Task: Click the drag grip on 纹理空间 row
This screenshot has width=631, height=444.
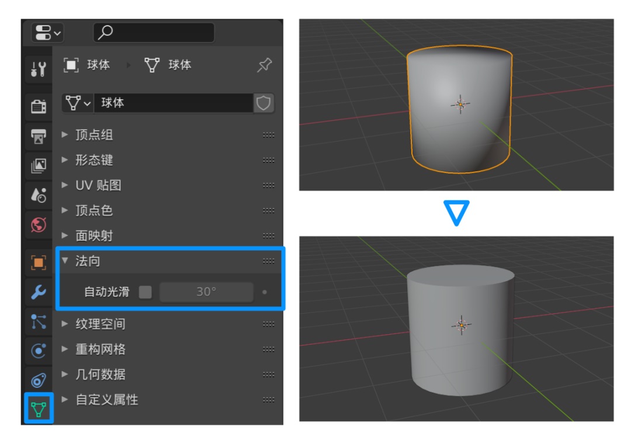Action: click(x=268, y=324)
